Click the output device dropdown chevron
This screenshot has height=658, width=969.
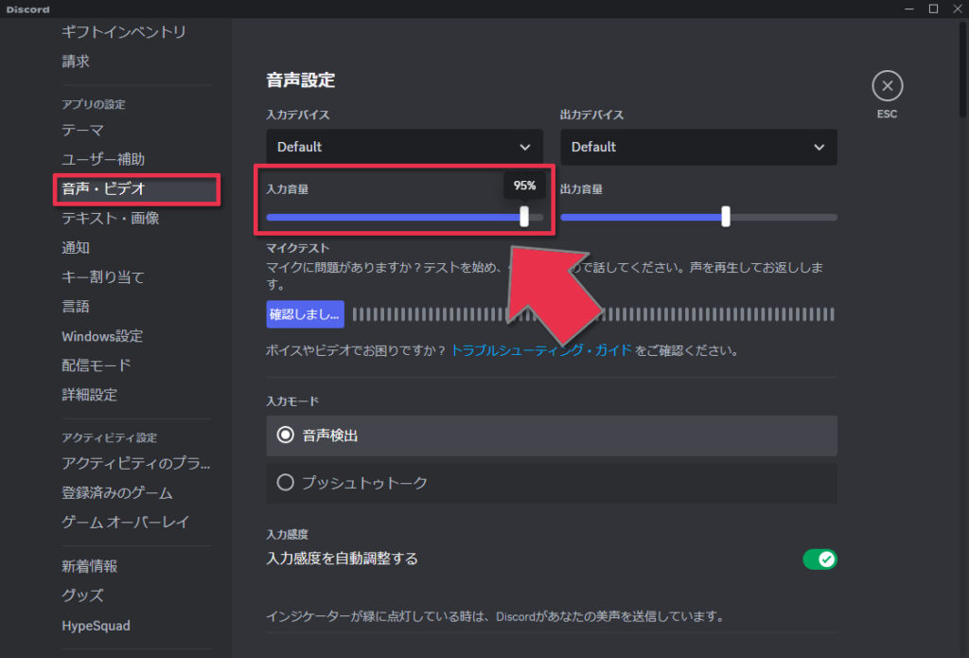[x=819, y=148]
